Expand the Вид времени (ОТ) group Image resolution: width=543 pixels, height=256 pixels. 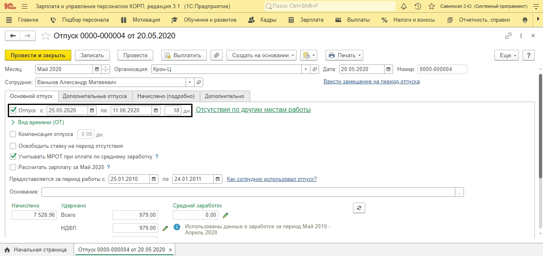click(x=37, y=122)
